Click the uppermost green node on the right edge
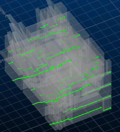 (x=110, y=72)
